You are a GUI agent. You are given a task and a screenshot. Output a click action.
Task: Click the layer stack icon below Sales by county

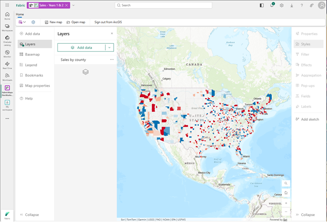[86, 72]
